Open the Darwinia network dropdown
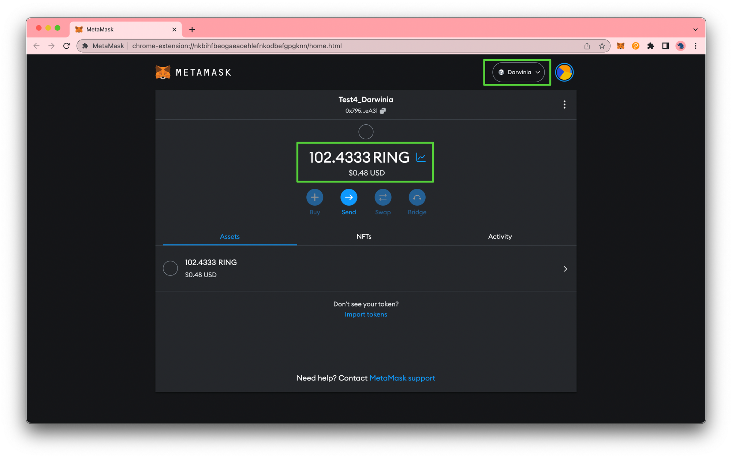 click(x=518, y=72)
